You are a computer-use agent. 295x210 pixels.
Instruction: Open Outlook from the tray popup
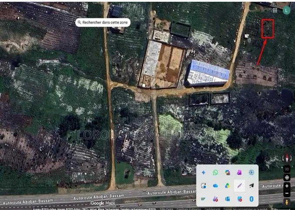[227, 199]
